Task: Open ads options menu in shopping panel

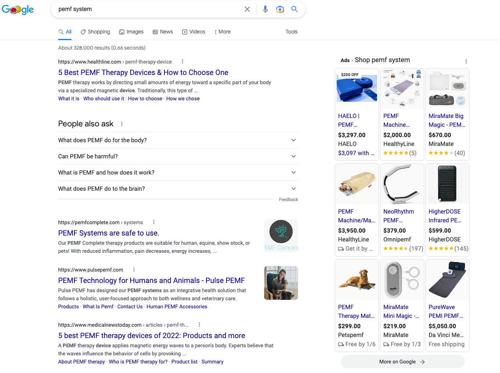Action: click(466, 61)
